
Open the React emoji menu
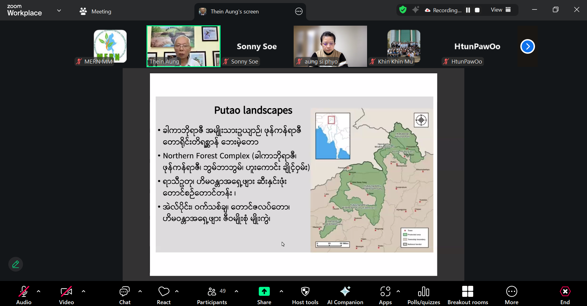tap(164, 295)
